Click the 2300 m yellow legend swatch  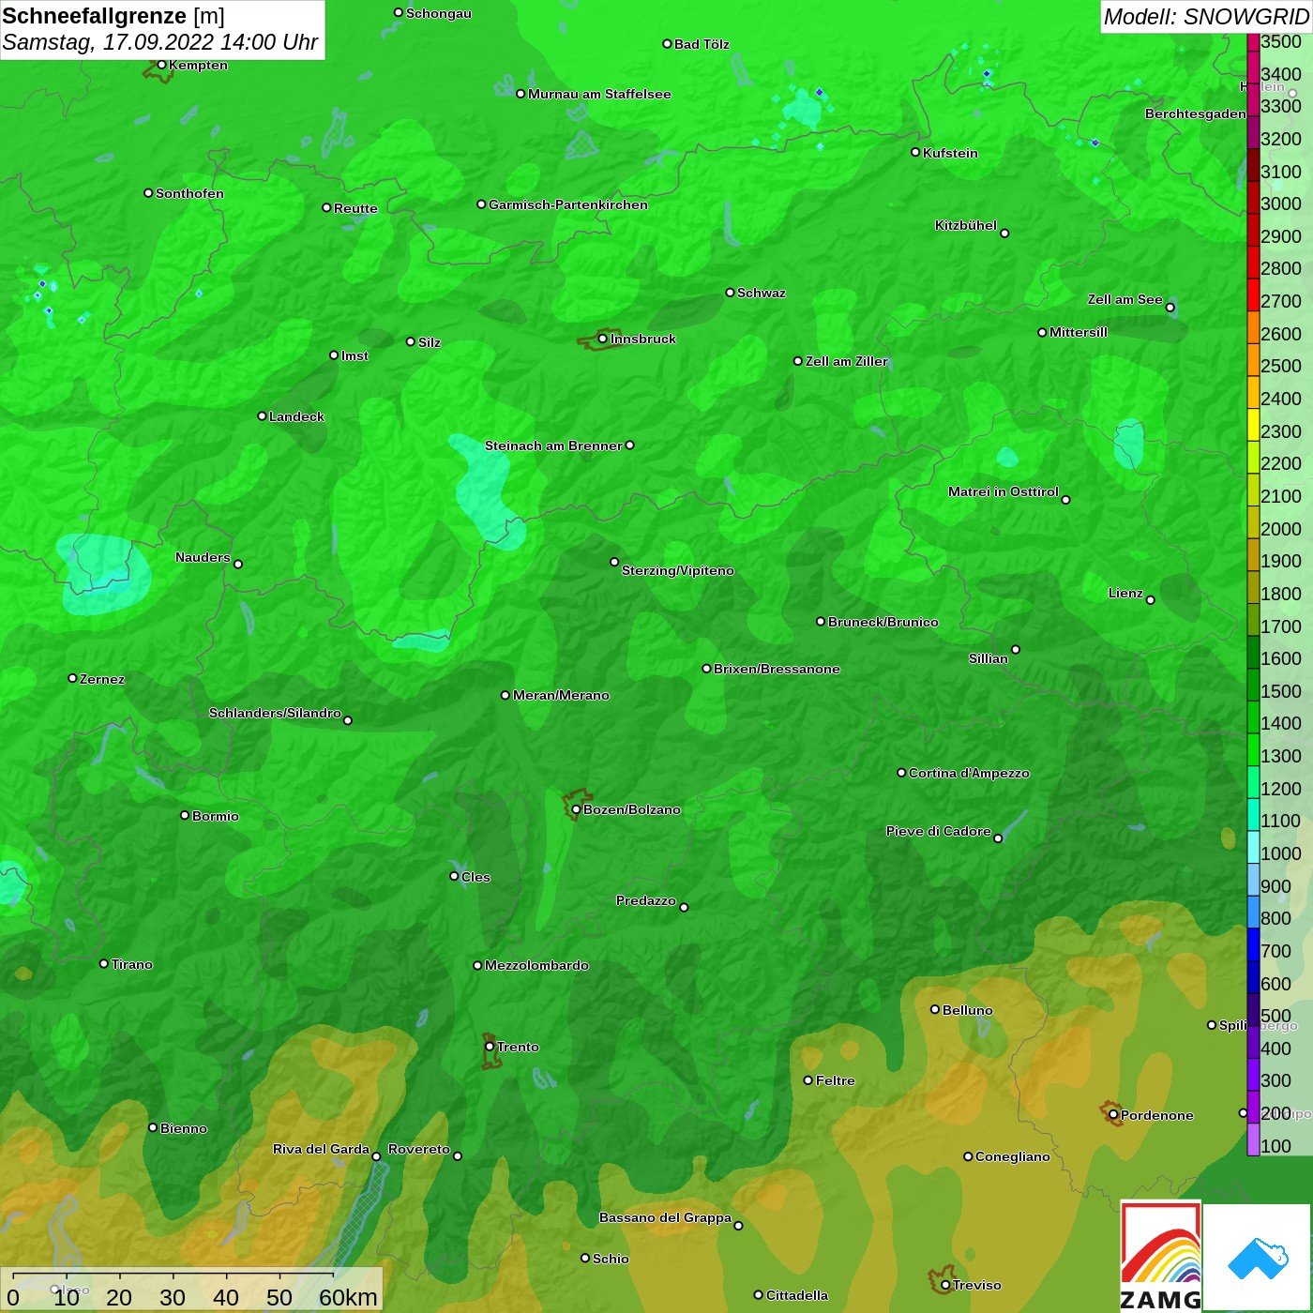pos(1253,425)
